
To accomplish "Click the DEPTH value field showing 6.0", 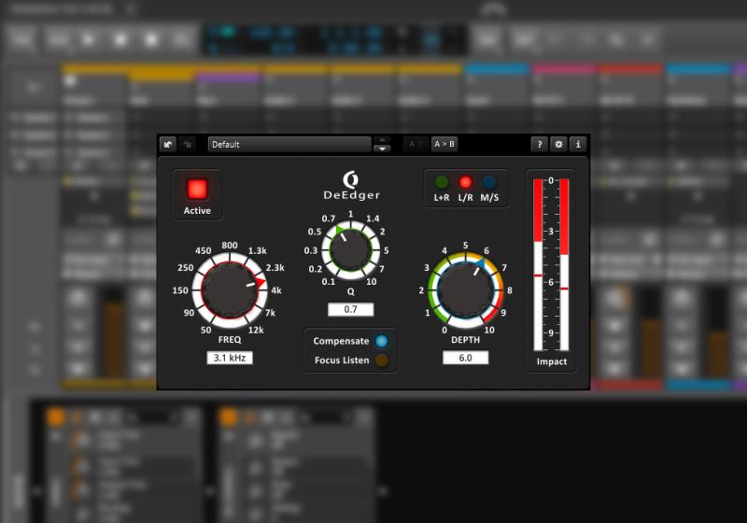I will tap(465, 358).
